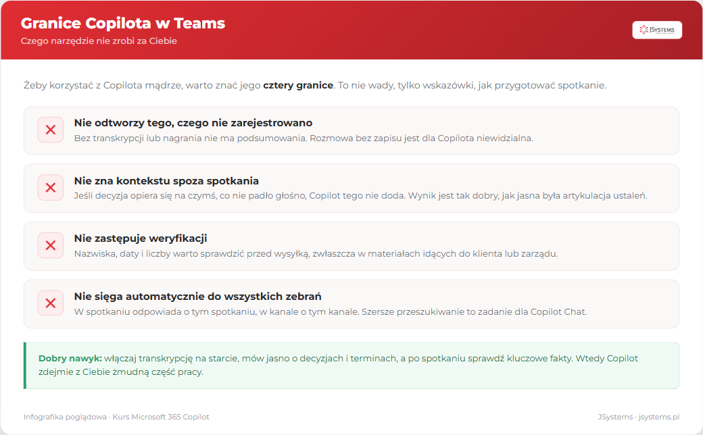Click X icon beside 'Nie zastępuje weryfikacji'
This screenshot has height=435, width=703.
[51, 245]
